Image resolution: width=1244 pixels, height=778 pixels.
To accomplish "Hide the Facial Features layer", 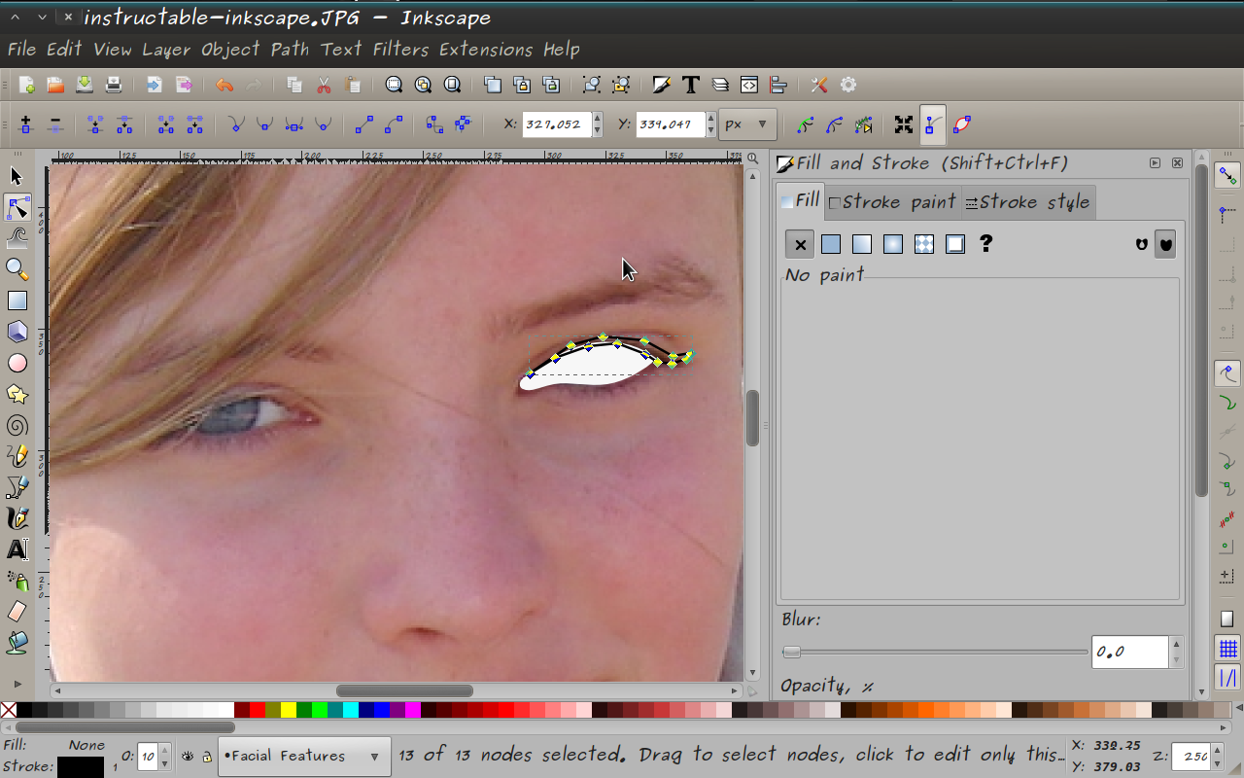I will [x=188, y=757].
